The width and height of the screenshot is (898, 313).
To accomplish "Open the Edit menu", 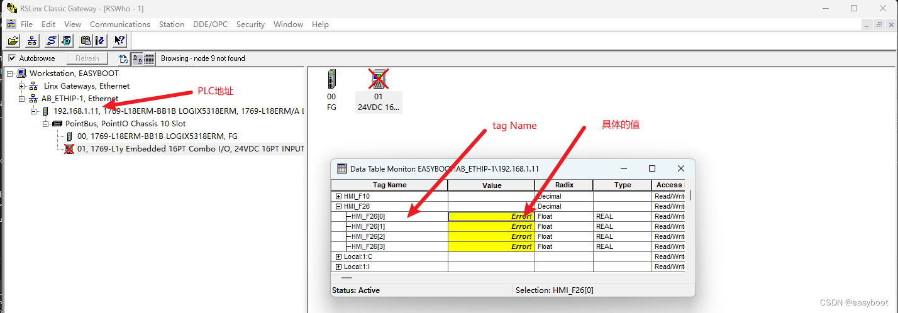I will [48, 24].
